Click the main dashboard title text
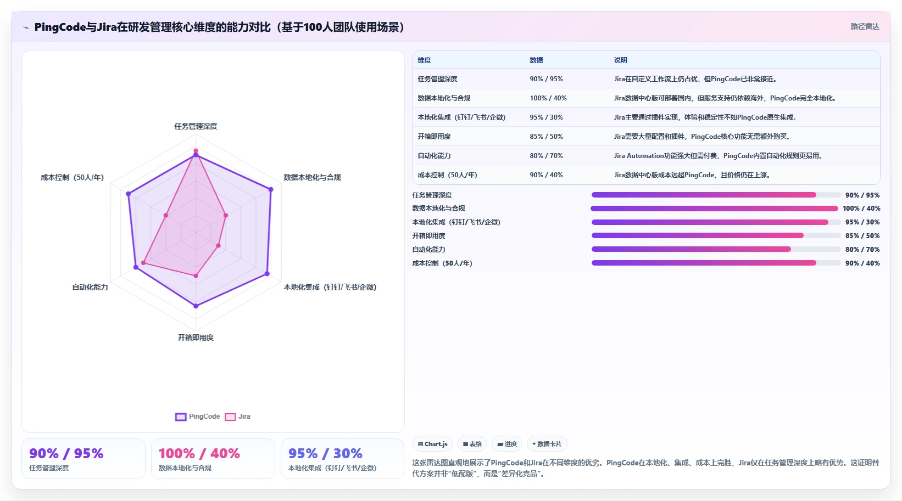 click(219, 27)
